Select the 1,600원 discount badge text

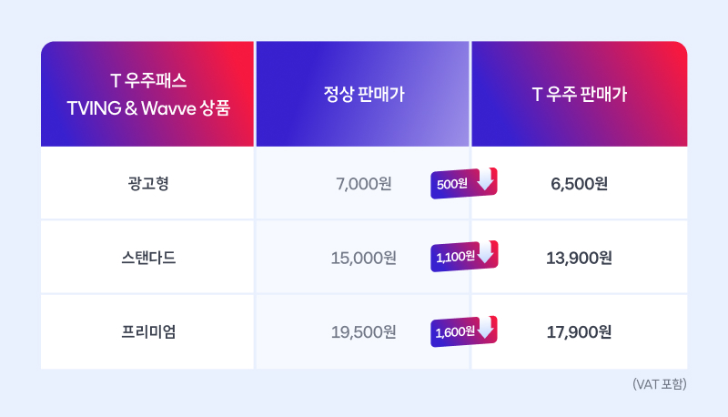[x=454, y=332]
